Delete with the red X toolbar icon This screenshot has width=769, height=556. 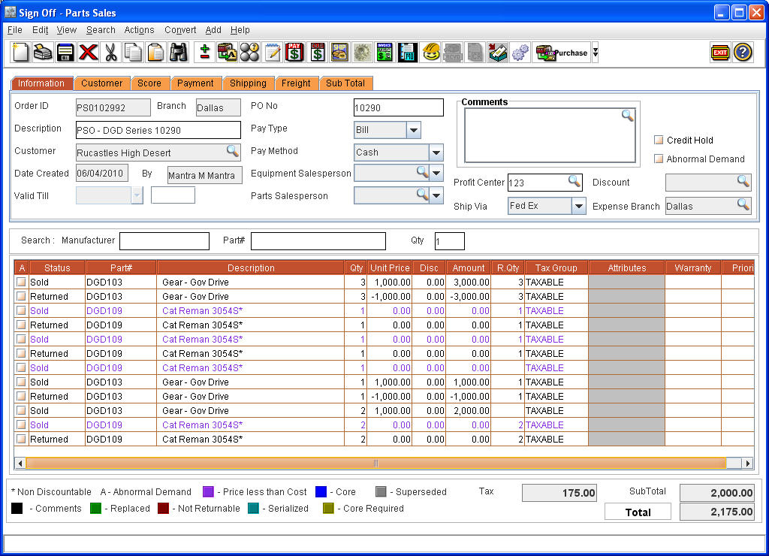(89, 53)
